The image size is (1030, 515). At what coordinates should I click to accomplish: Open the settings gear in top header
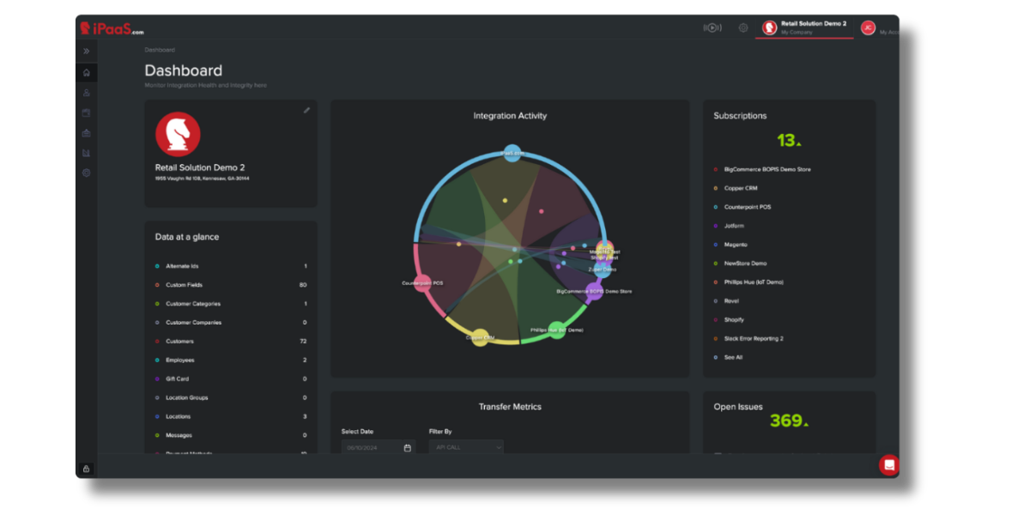pos(743,28)
